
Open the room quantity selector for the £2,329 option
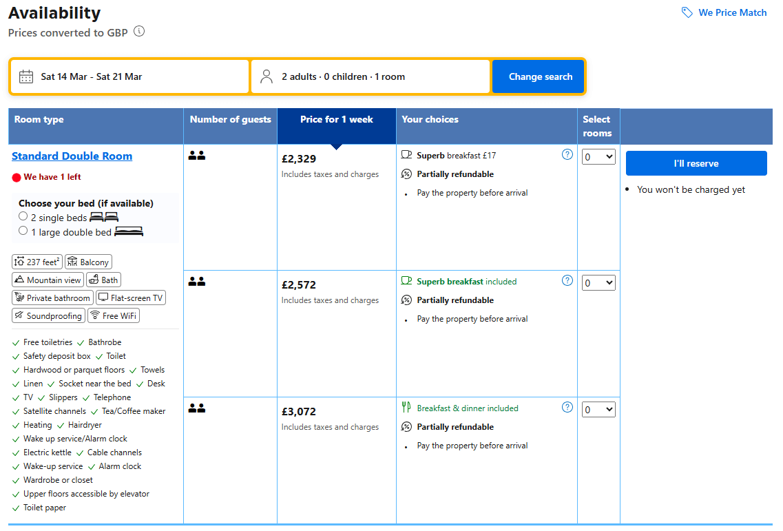598,156
